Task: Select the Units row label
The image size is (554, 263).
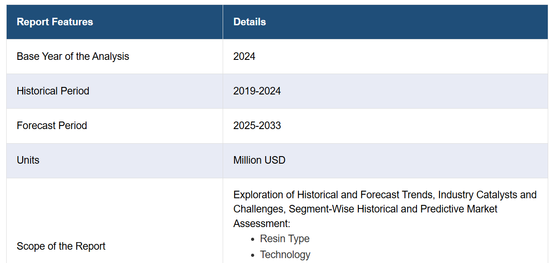Action: 28,161
